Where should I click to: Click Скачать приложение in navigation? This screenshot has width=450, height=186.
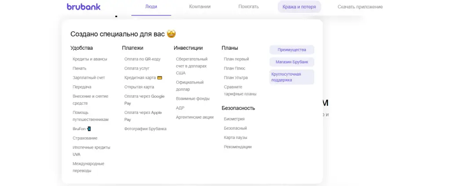coord(360,7)
